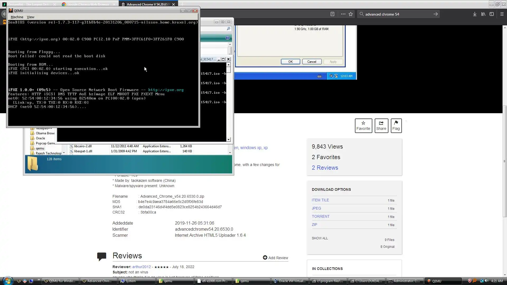This screenshot has height=285, width=507.
Task: Toggle Firefox reader view icon
Action: pyautogui.click(x=332, y=14)
